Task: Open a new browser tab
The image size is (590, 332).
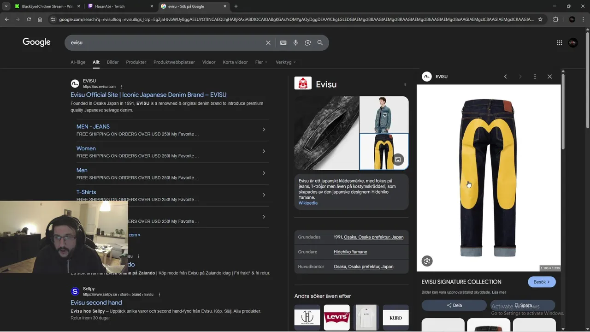Action: [x=236, y=6]
